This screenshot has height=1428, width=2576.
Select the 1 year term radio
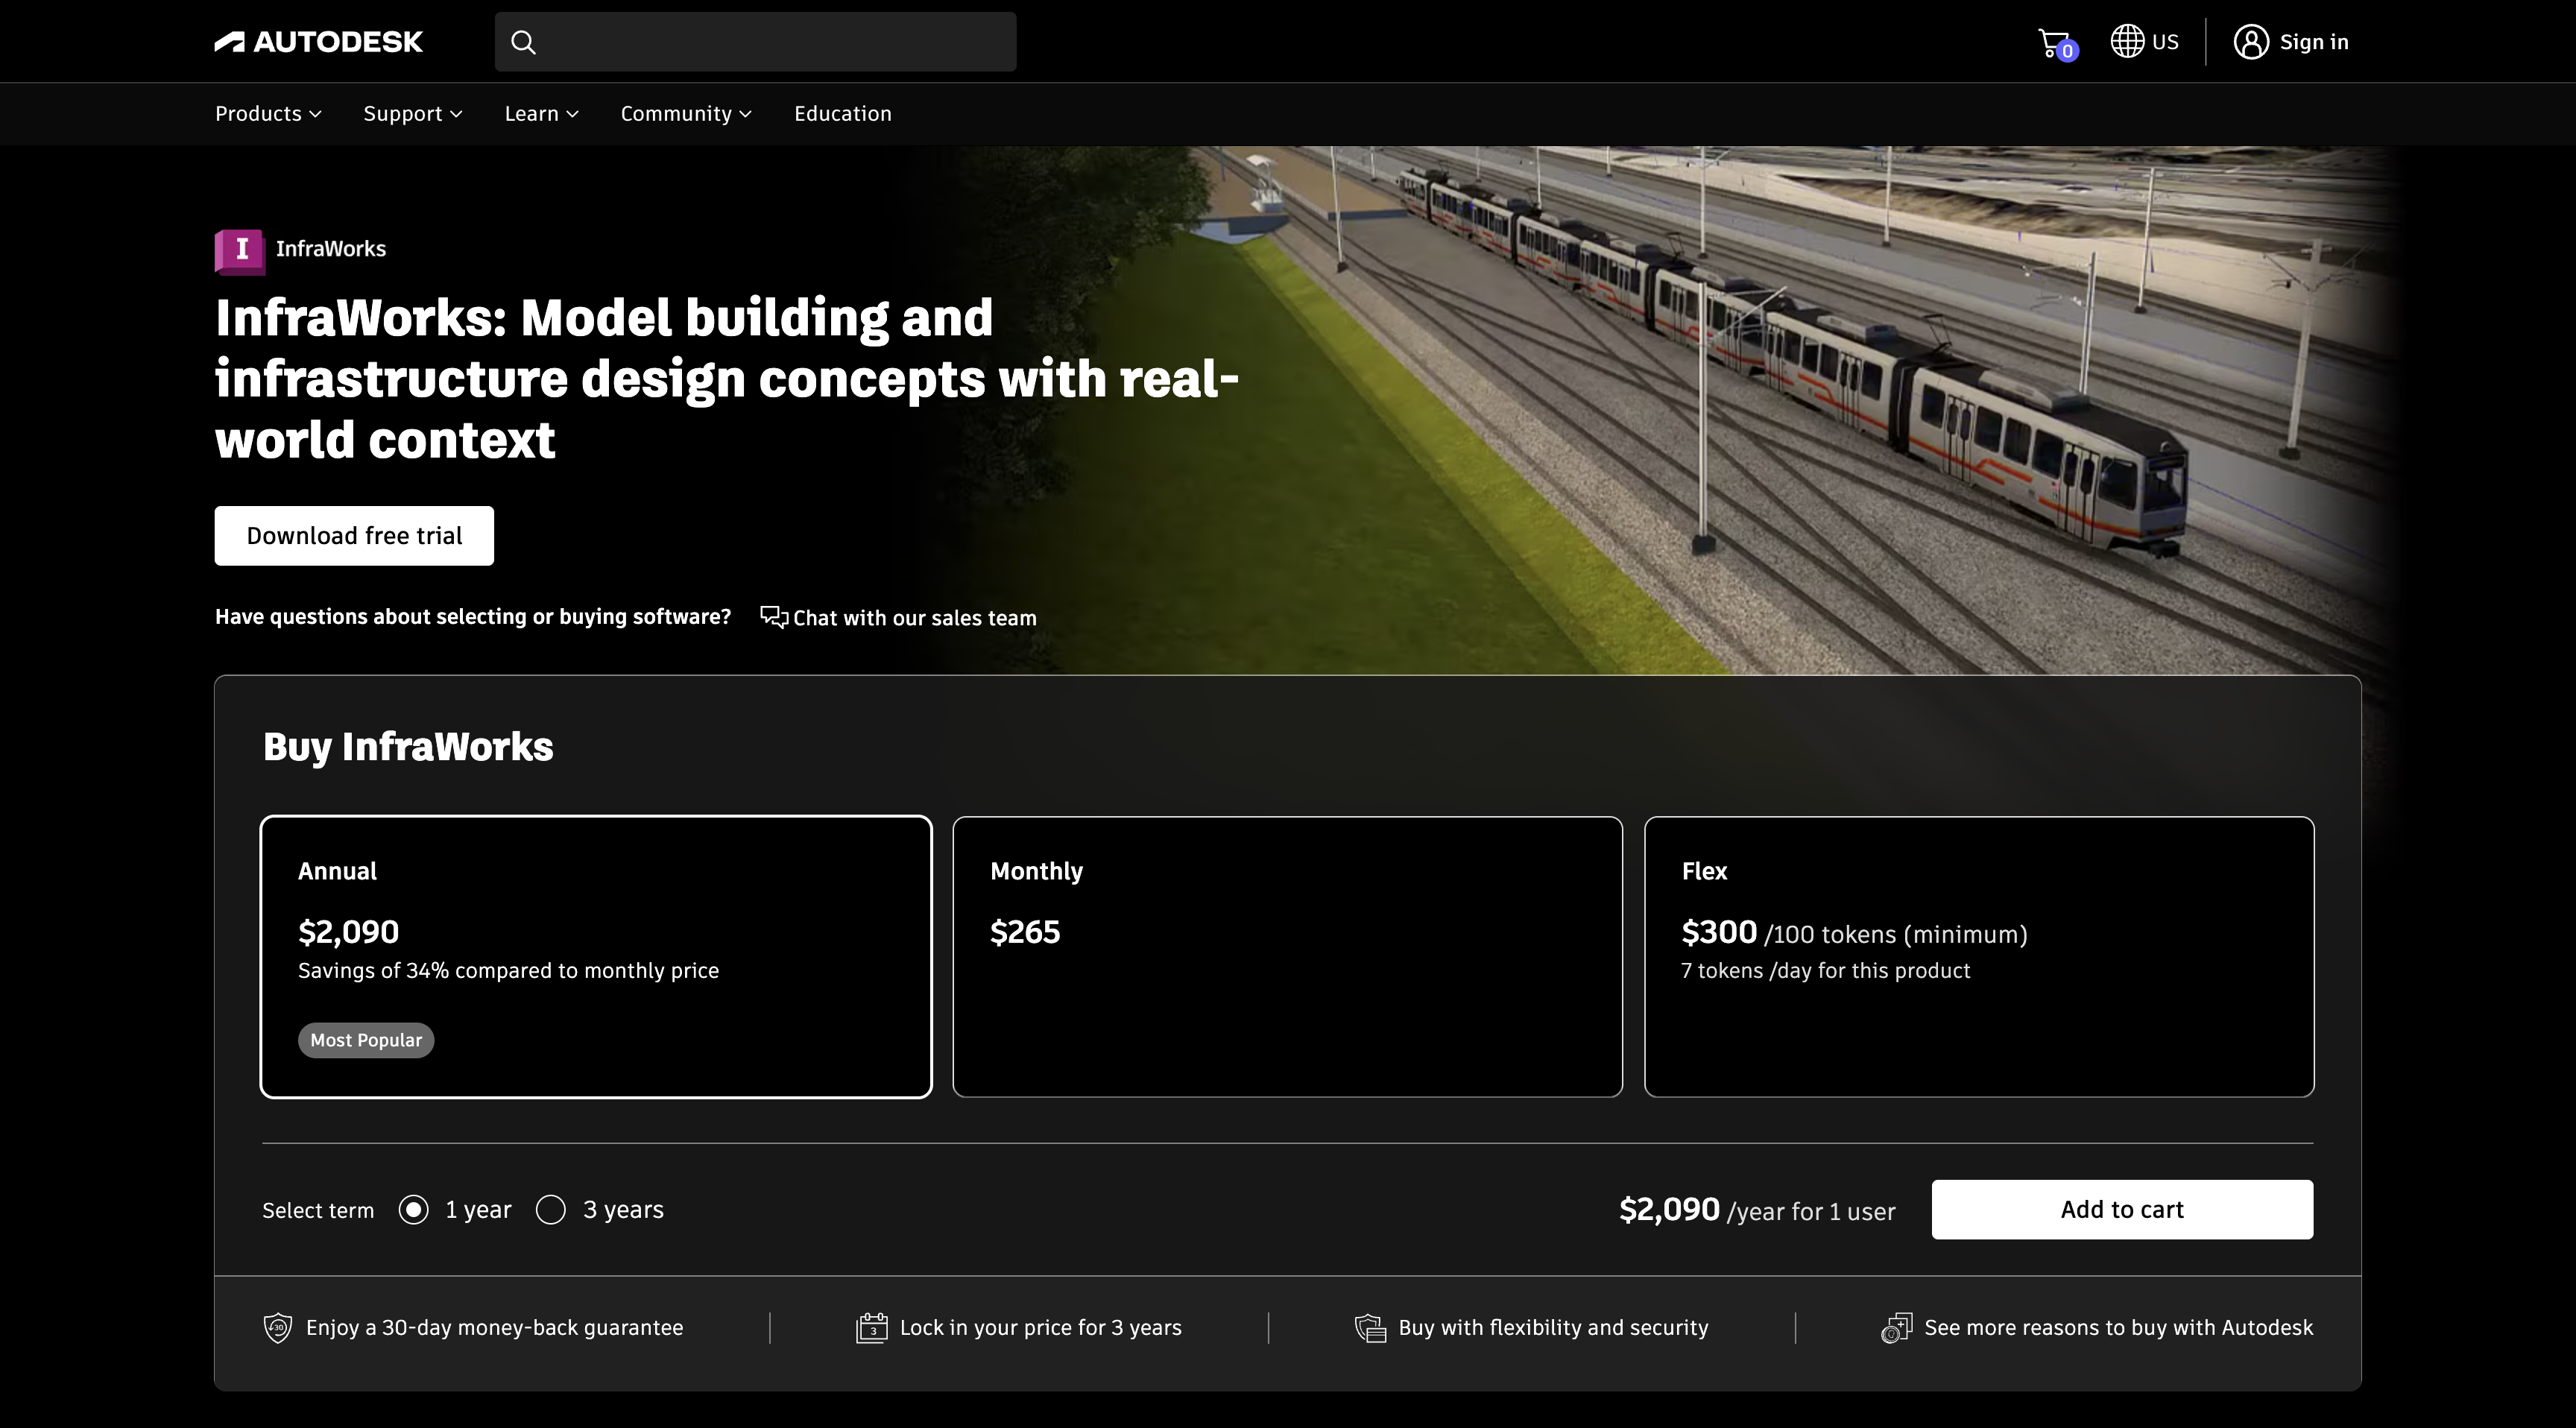(x=413, y=1210)
